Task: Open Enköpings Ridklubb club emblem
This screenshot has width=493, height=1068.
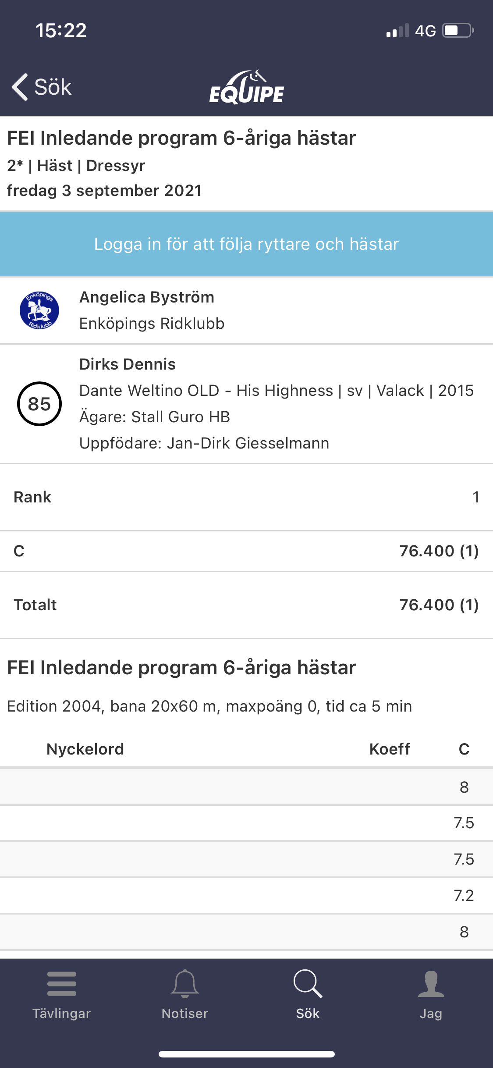Action: 39,310
